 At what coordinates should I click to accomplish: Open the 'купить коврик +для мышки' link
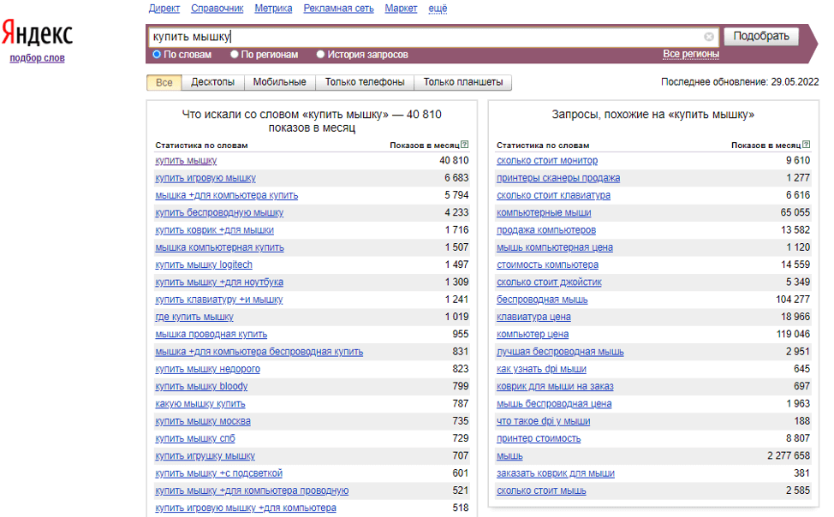coord(214,230)
